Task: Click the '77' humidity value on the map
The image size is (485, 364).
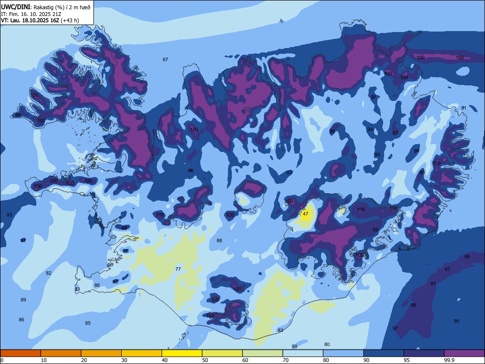Action: point(178,269)
